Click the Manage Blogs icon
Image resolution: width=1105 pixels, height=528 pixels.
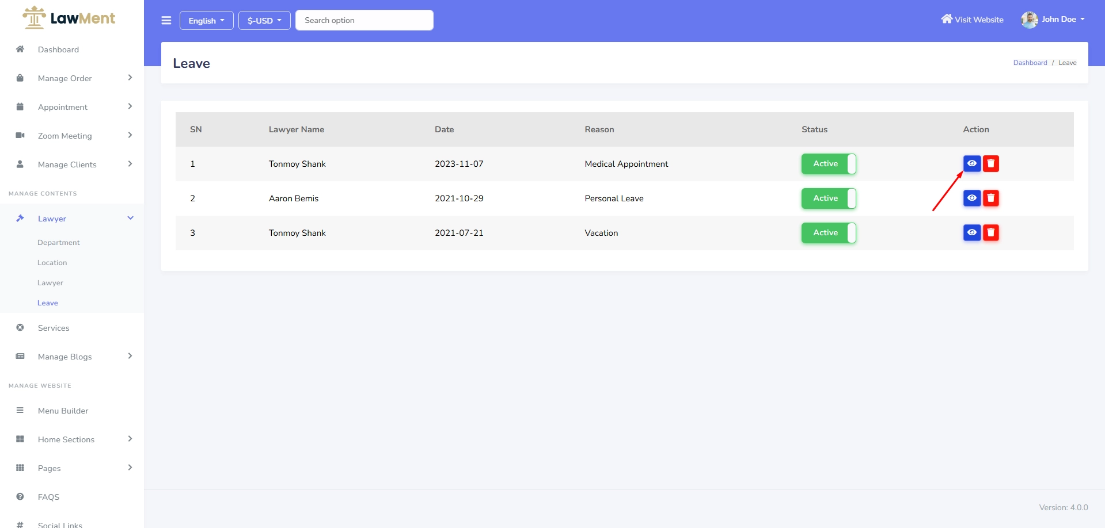click(20, 356)
